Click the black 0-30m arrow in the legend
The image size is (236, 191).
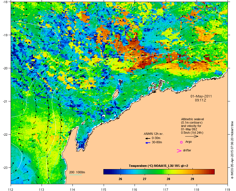(148, 138)
